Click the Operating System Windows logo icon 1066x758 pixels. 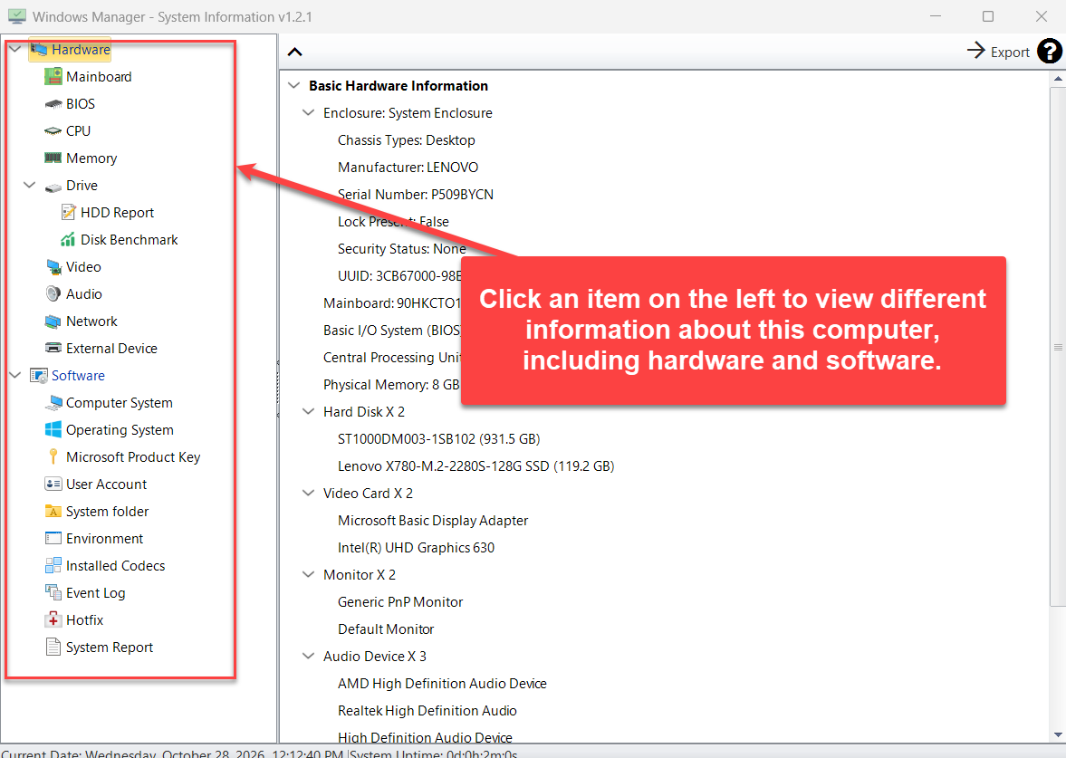coord(53,429)
